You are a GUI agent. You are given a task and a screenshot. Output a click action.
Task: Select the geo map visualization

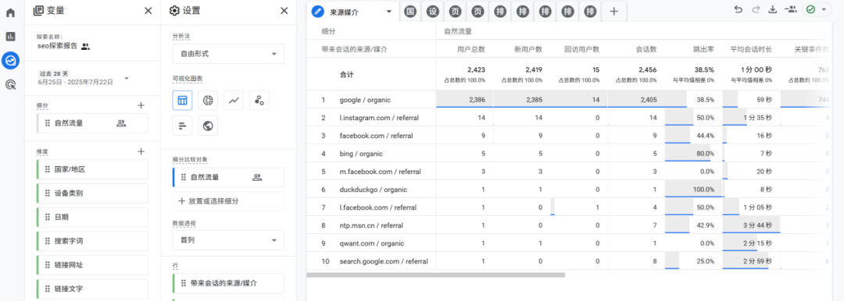pyautogui.click(x=208, y=126)
